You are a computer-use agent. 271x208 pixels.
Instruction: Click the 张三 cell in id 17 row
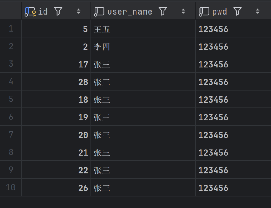click(143, 64)
